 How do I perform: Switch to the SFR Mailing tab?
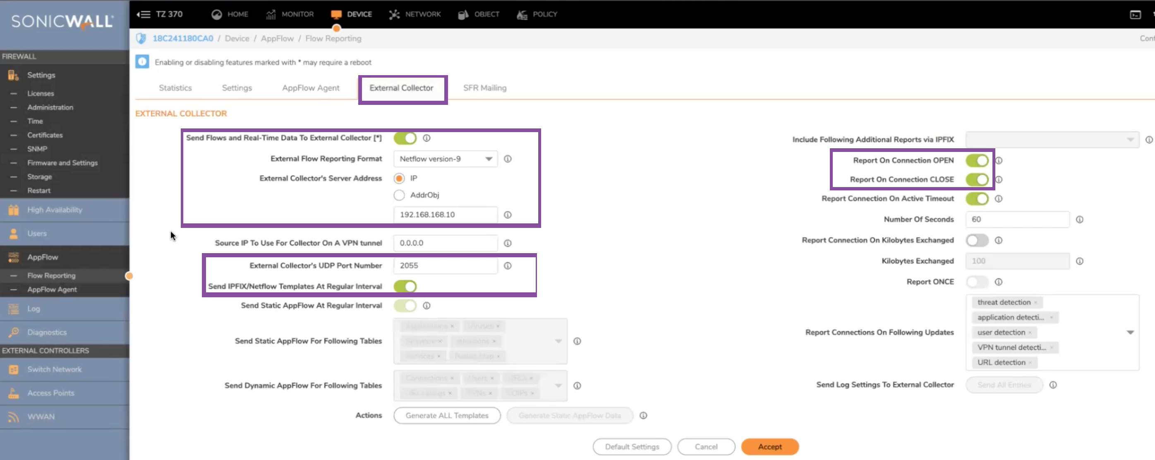485,88
